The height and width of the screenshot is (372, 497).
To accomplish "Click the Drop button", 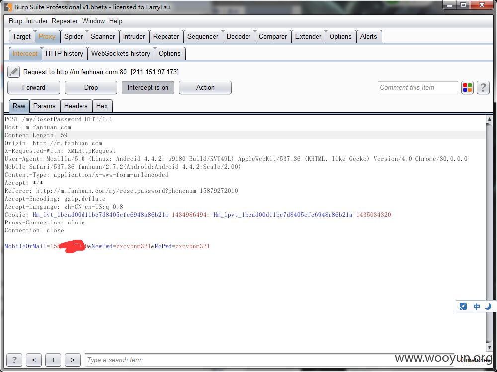I will click(91, 88).
